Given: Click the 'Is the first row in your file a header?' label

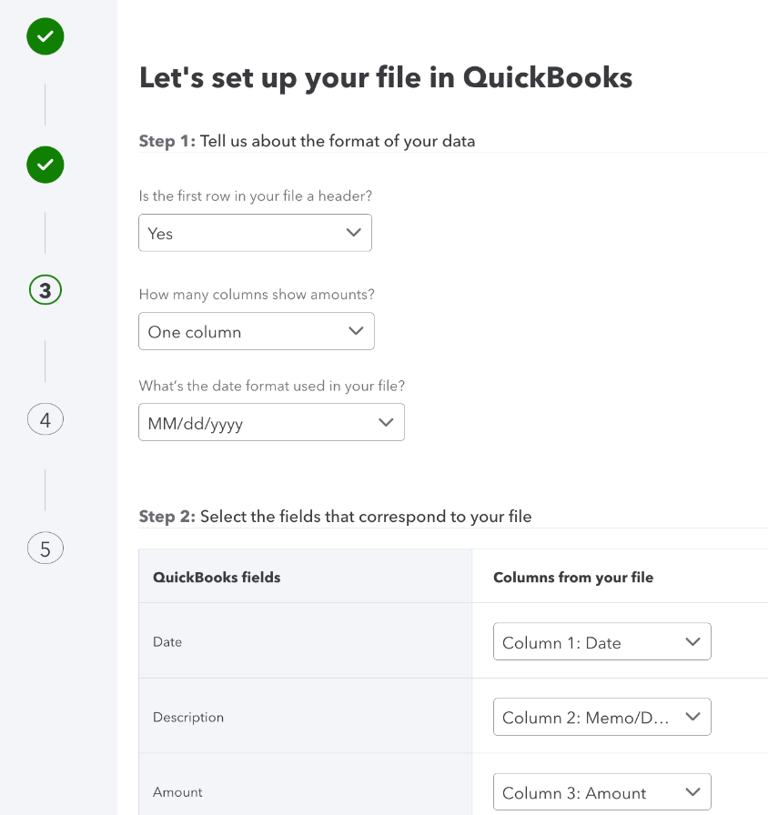Looking at the screenshot, I should 256,196.
